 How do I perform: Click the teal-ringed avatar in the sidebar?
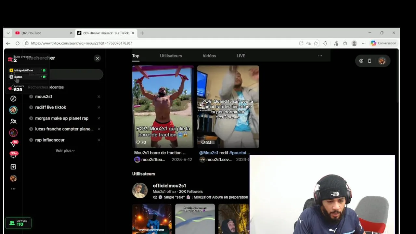(13, 110)
